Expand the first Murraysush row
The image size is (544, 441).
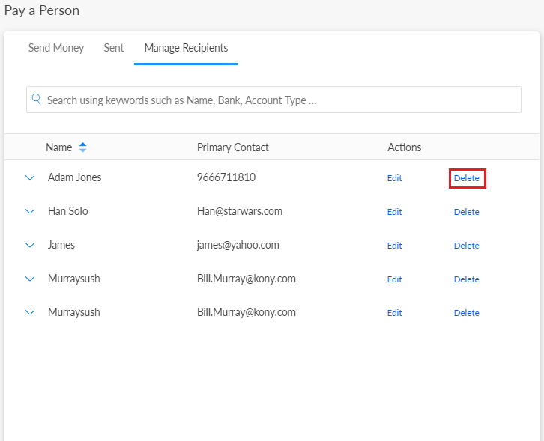pos(30,279)
